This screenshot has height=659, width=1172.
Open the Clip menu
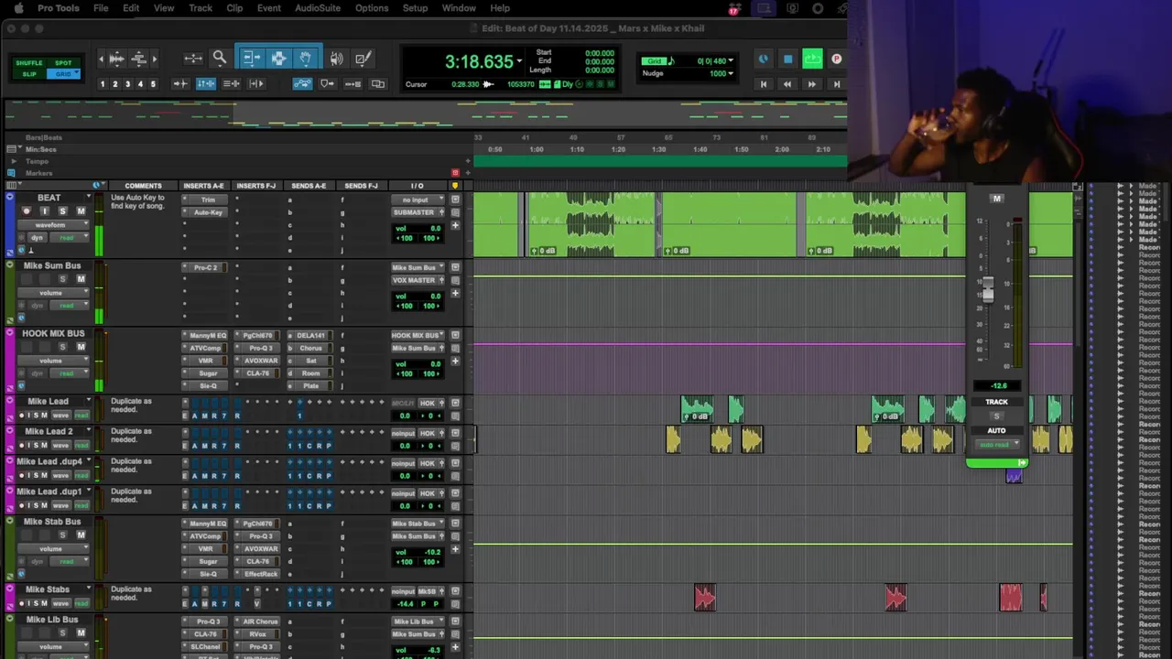[234, 8]
